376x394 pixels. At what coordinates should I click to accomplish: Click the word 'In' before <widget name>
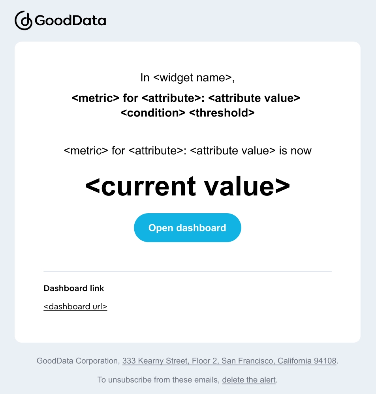point(145,78)
